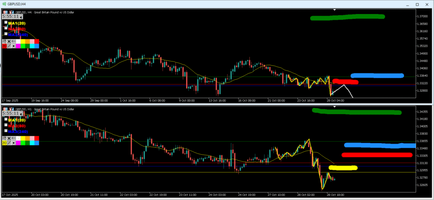This screenshot has height=200, width=434.
Task: Select the dot tool in the H1 chart palette
Action: coord(14,143)
